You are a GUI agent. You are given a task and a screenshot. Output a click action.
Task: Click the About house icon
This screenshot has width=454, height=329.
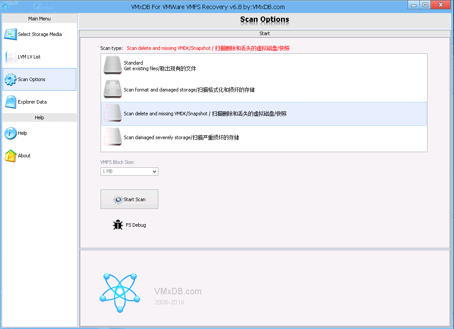(x=10, y=156)
